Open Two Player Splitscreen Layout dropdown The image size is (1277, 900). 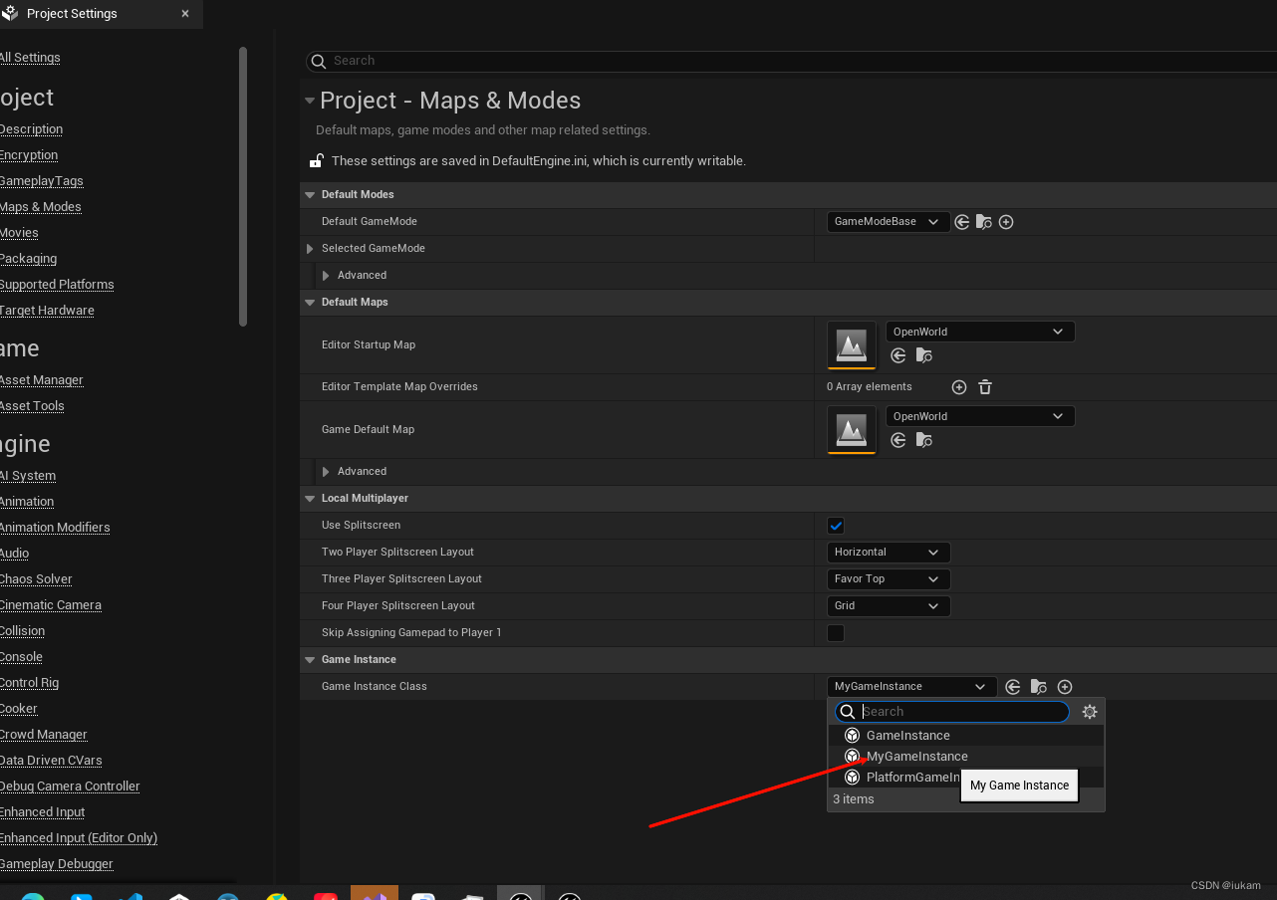click(889, 552)
